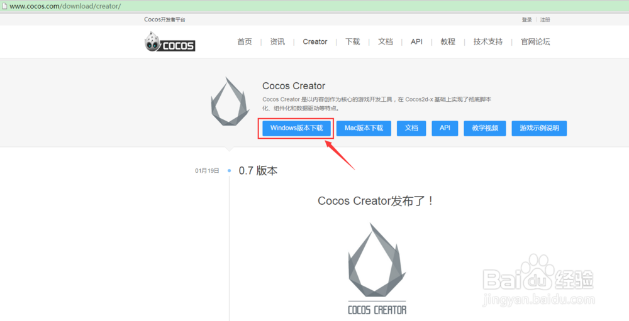Viewport: 629px width, 321px height.
Task: Click the Cocos Creator发布了！ headline
Action: click(376, 201)
